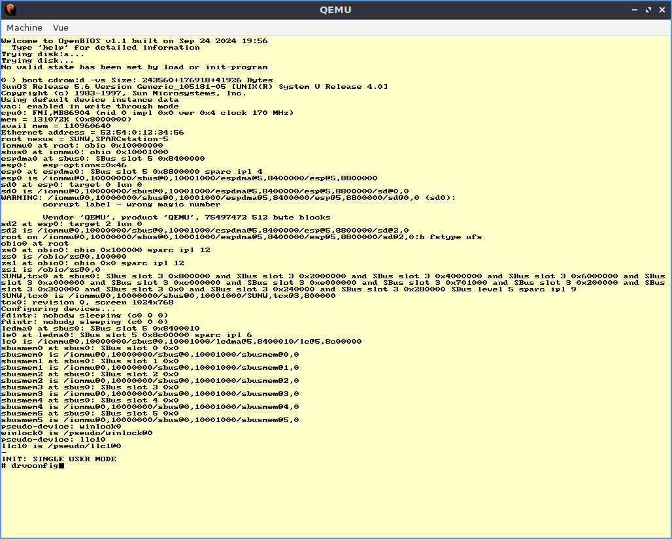Click the 'llc10 is /pseudo/llc1@0' line
Viewport: 672px width, 539px height.
61,446
